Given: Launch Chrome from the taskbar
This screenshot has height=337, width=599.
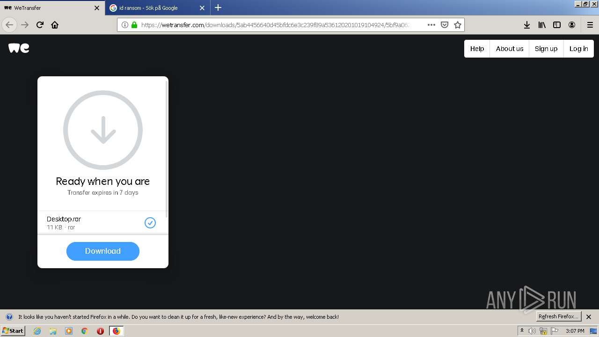Looking at the screenshot, I should (85, 331).
